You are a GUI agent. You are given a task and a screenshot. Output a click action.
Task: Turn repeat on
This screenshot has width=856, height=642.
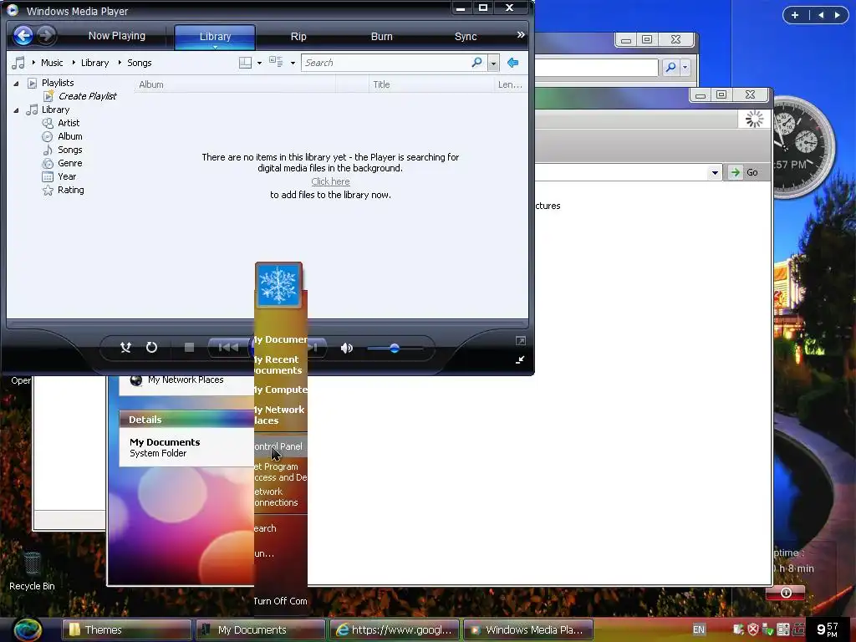coord(152,348)
